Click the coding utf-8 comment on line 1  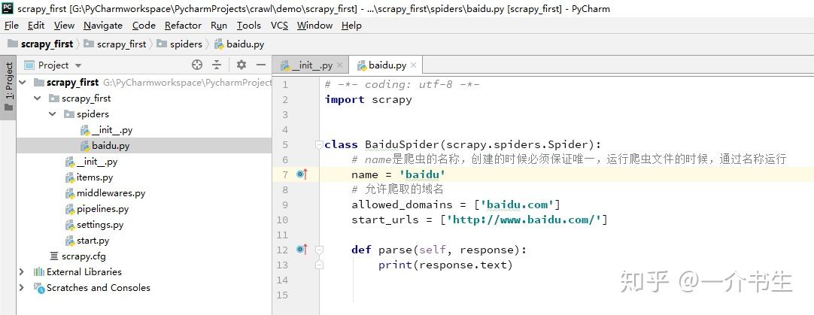click(x=402, y=85)
